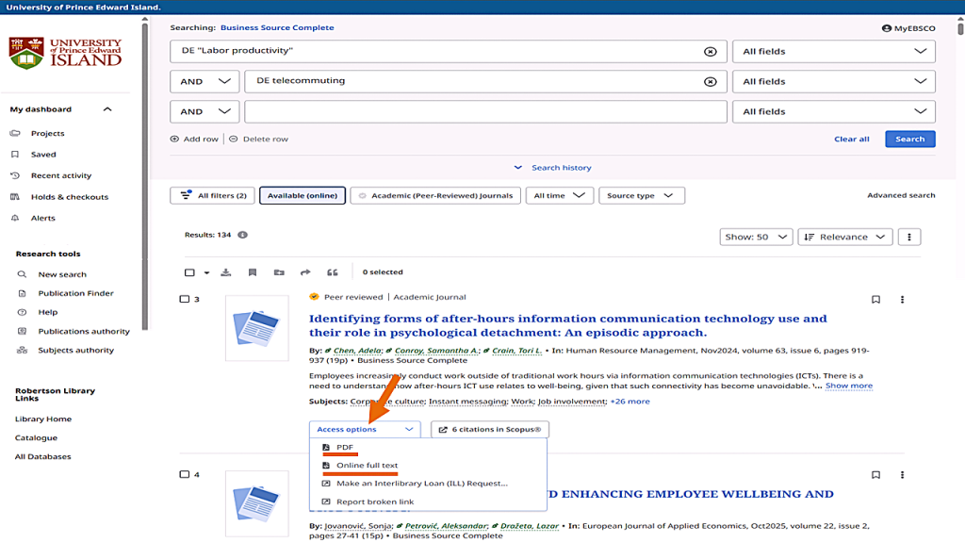Open the more-options kebab menu for result 3
The image size is (965, 543).
coord(902,300)
